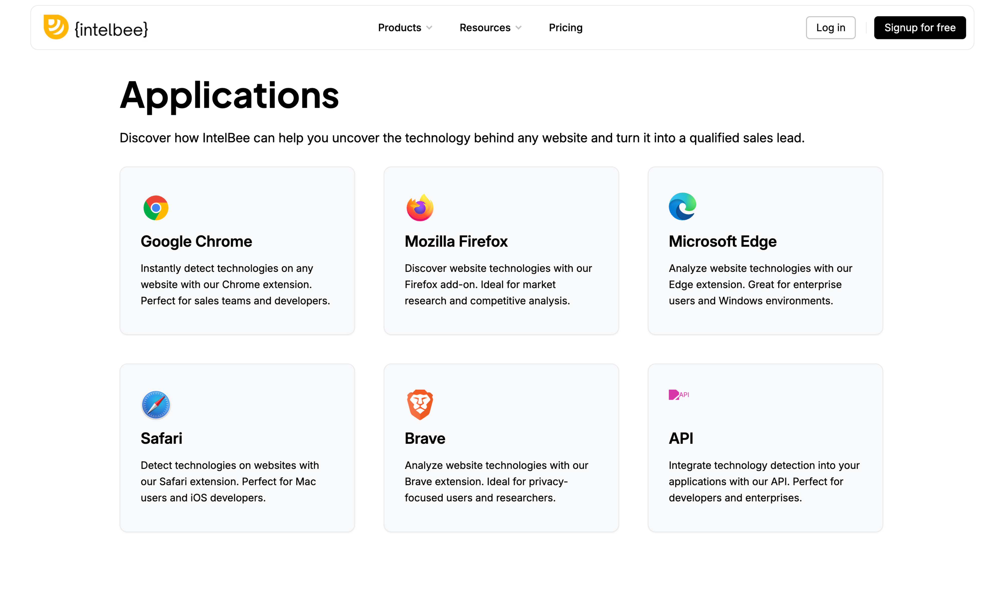The height and width of the screenshot is (594, 994).
Task: Click the Mozilla Firefox icon
Action: tap(420, 207)
